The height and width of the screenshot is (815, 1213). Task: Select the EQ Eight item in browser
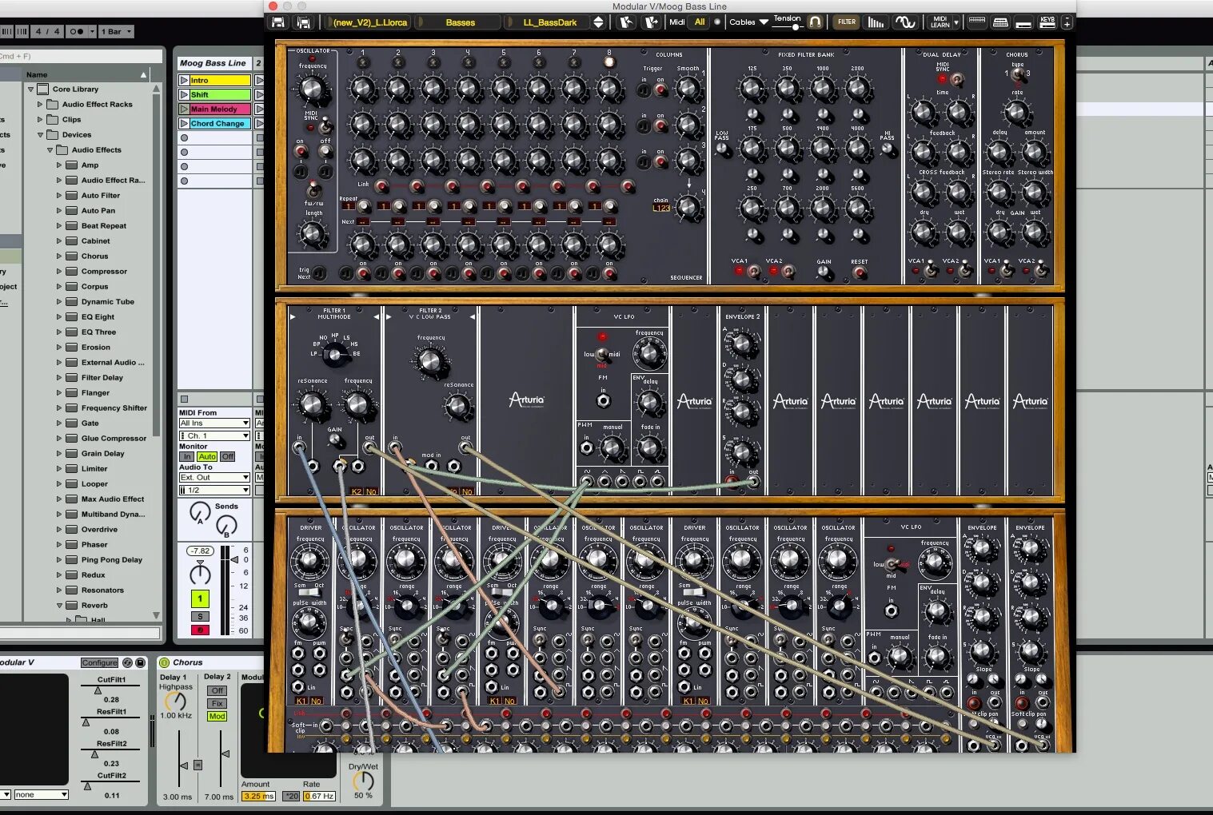pyautogui.click(x=98, y=317)
